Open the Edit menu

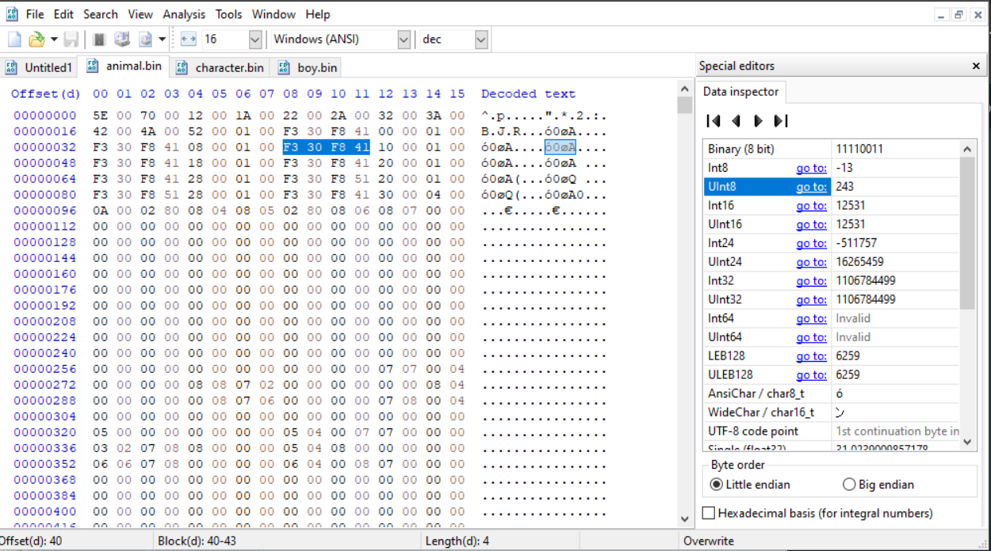coord(63,14)
